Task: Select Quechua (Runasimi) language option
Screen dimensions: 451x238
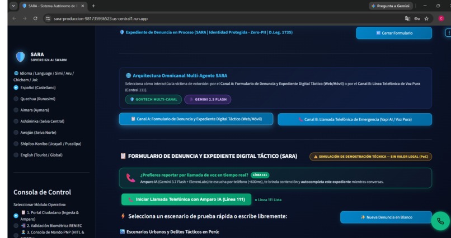Action: tap(35, 99)
